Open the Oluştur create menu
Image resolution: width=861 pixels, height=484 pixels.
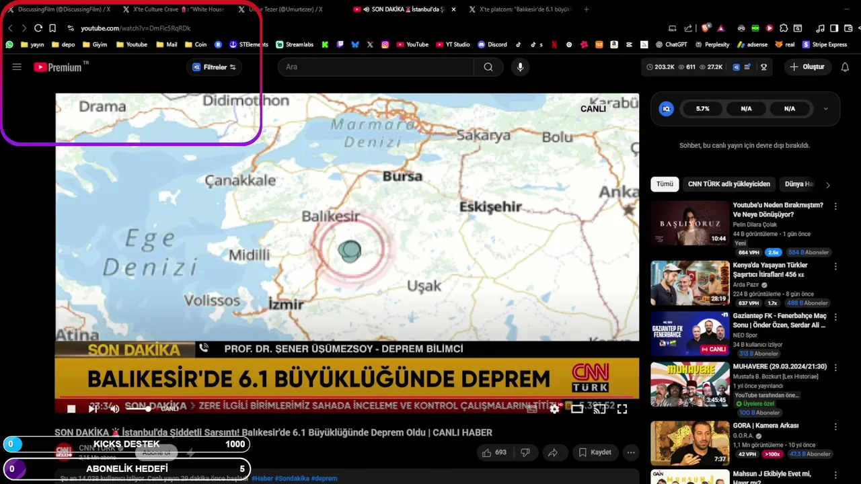pos(807,67)
